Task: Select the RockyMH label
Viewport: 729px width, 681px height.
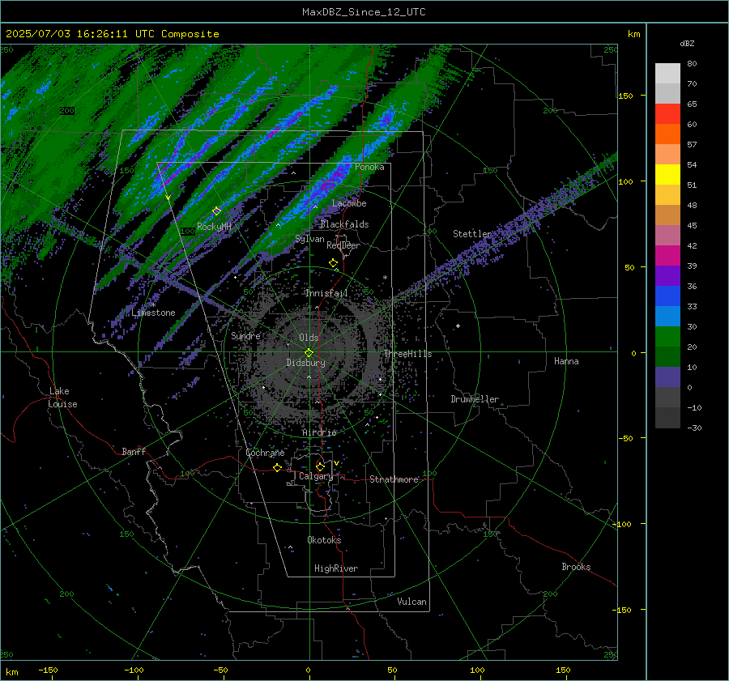Action: [214, 227]
